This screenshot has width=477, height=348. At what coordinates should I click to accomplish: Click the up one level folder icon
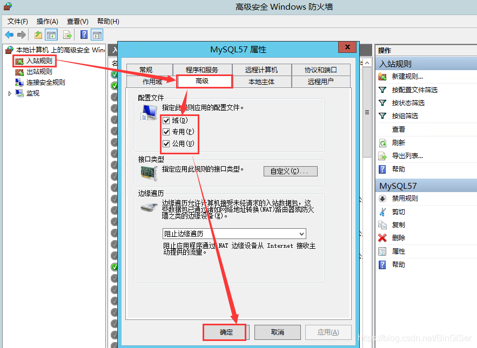(x=38, y=35)
